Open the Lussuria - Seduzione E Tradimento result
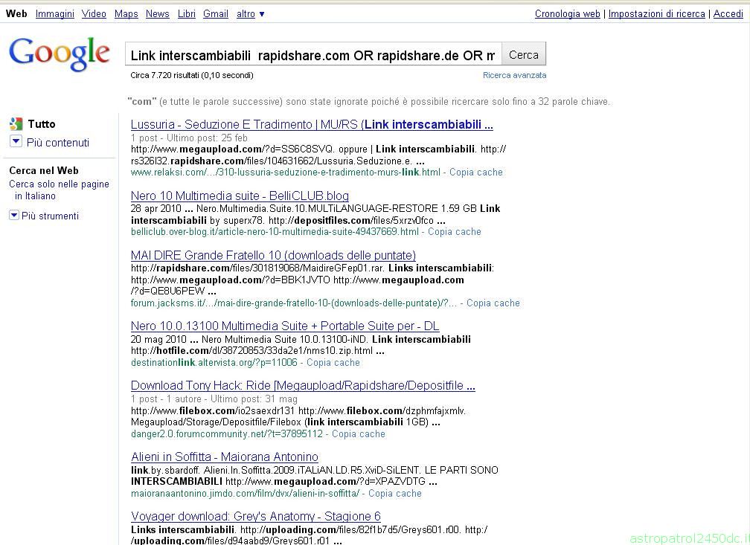 click(x=312, y=124)
